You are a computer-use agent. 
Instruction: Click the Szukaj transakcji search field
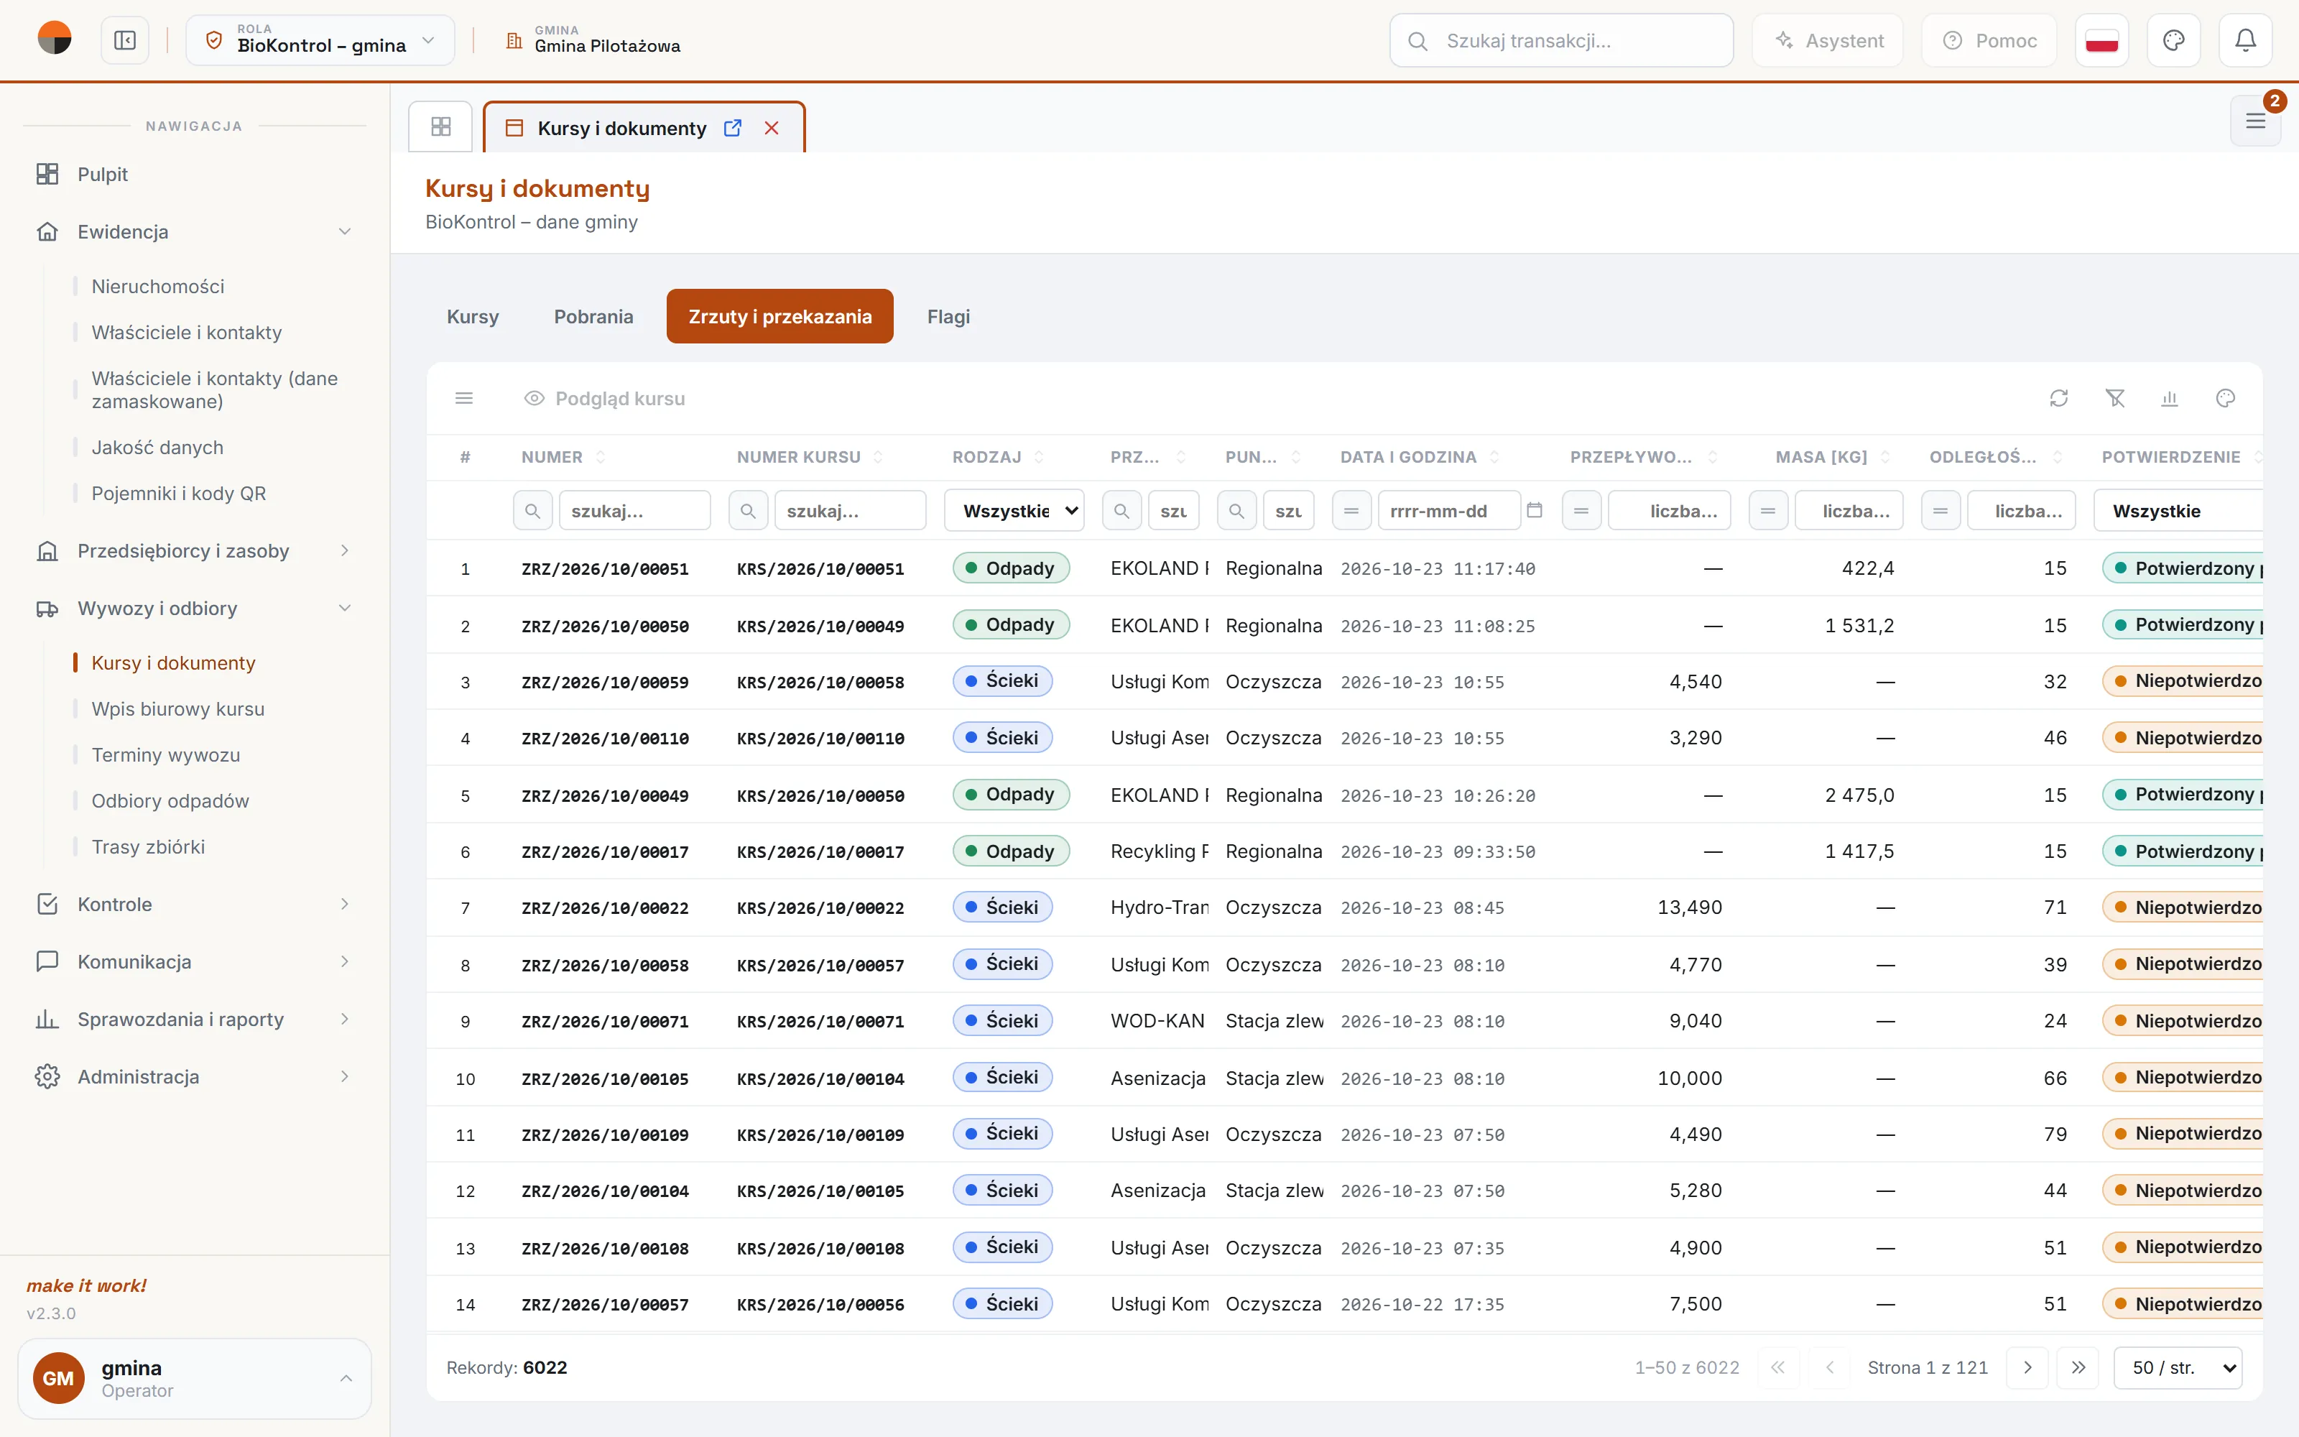tap(1561, 41)
